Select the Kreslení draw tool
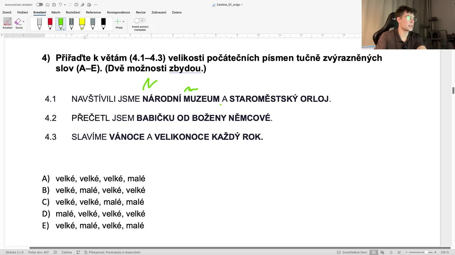 pos(7,23)
